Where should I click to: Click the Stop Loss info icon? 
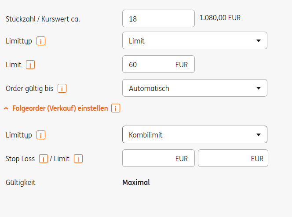pyautogui.click(x=44, y=159)
